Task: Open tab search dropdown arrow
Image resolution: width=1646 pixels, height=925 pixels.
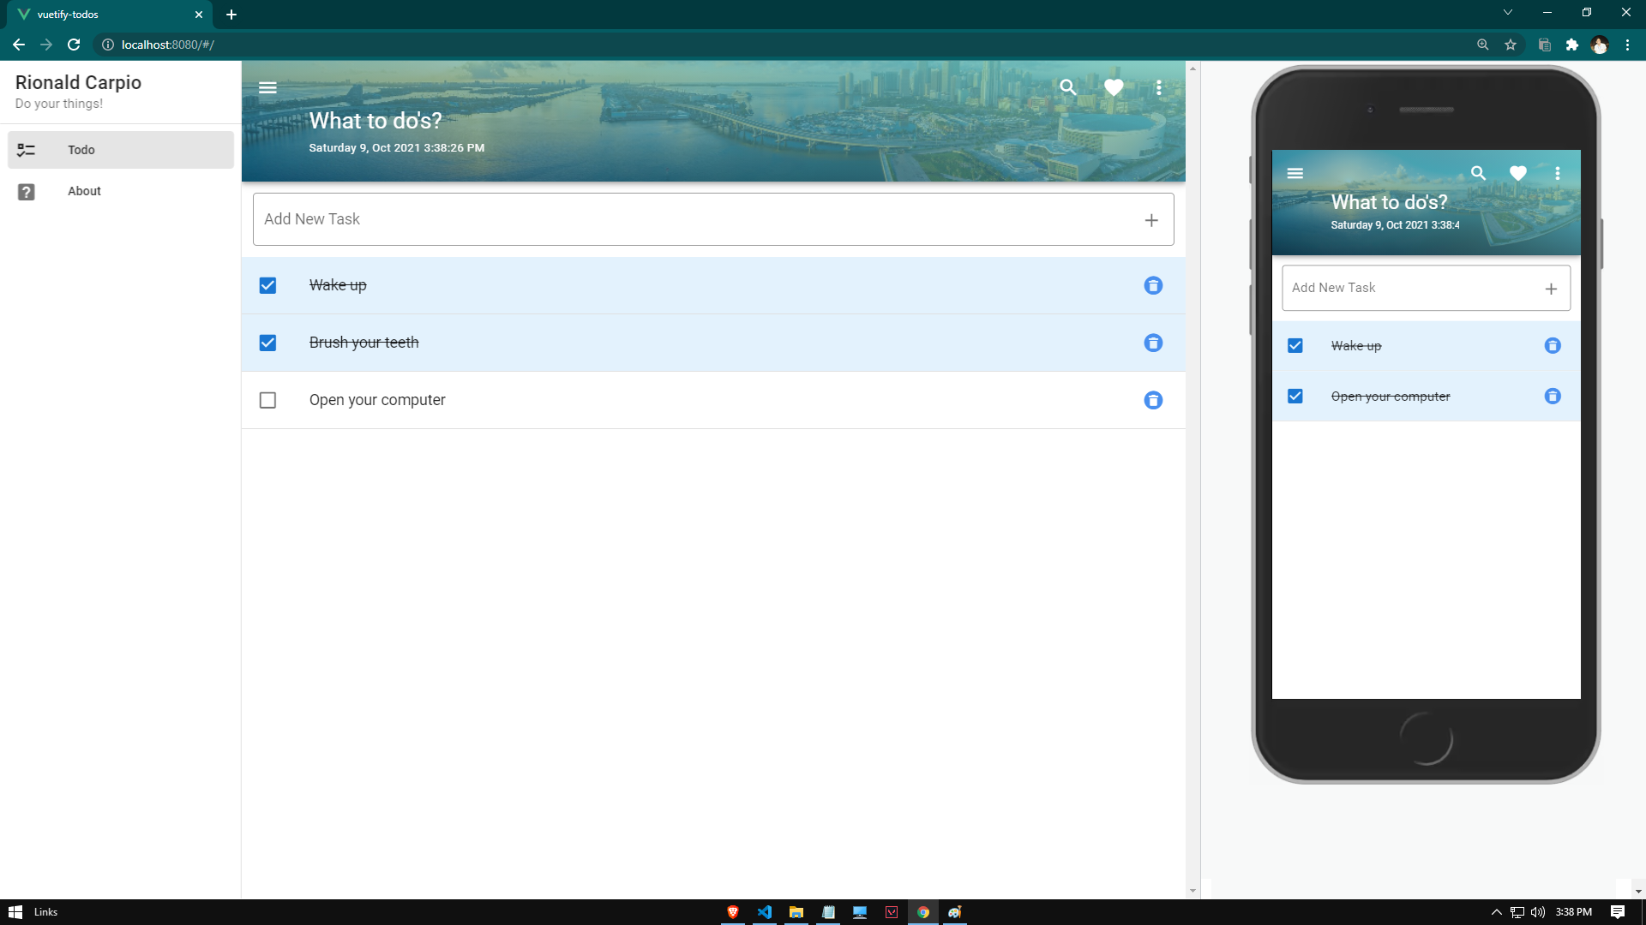Action: coord(1508,12)
